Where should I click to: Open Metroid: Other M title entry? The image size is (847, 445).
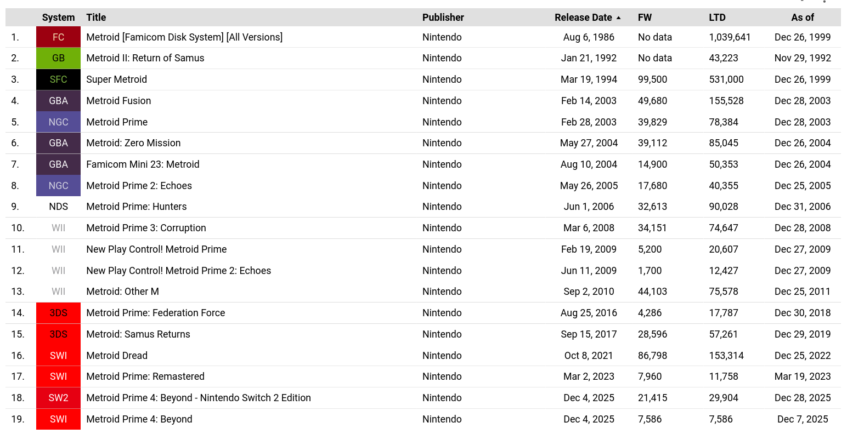pyautogui.click(x=122, y=292)
